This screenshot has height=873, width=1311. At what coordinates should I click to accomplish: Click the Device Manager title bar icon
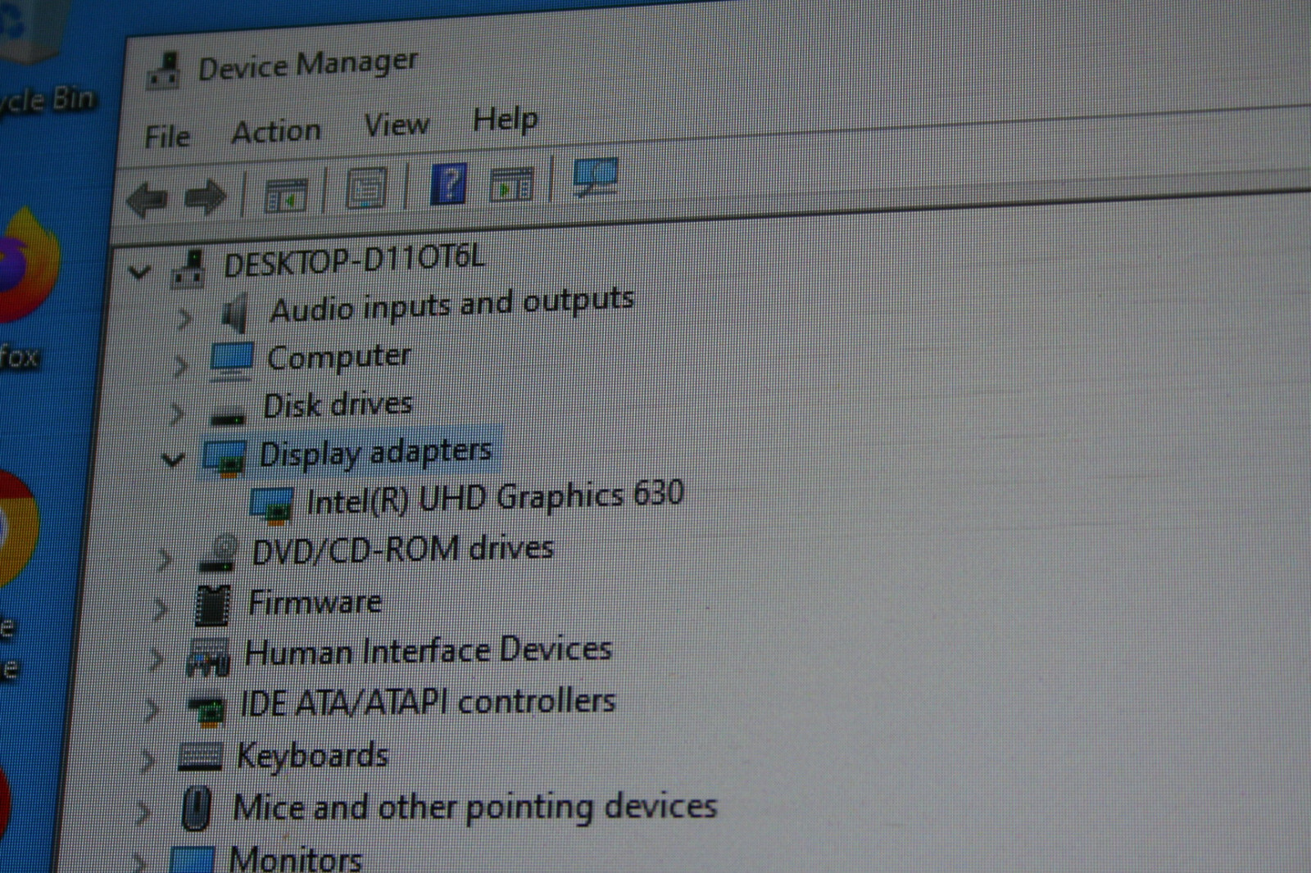[164, 72]
